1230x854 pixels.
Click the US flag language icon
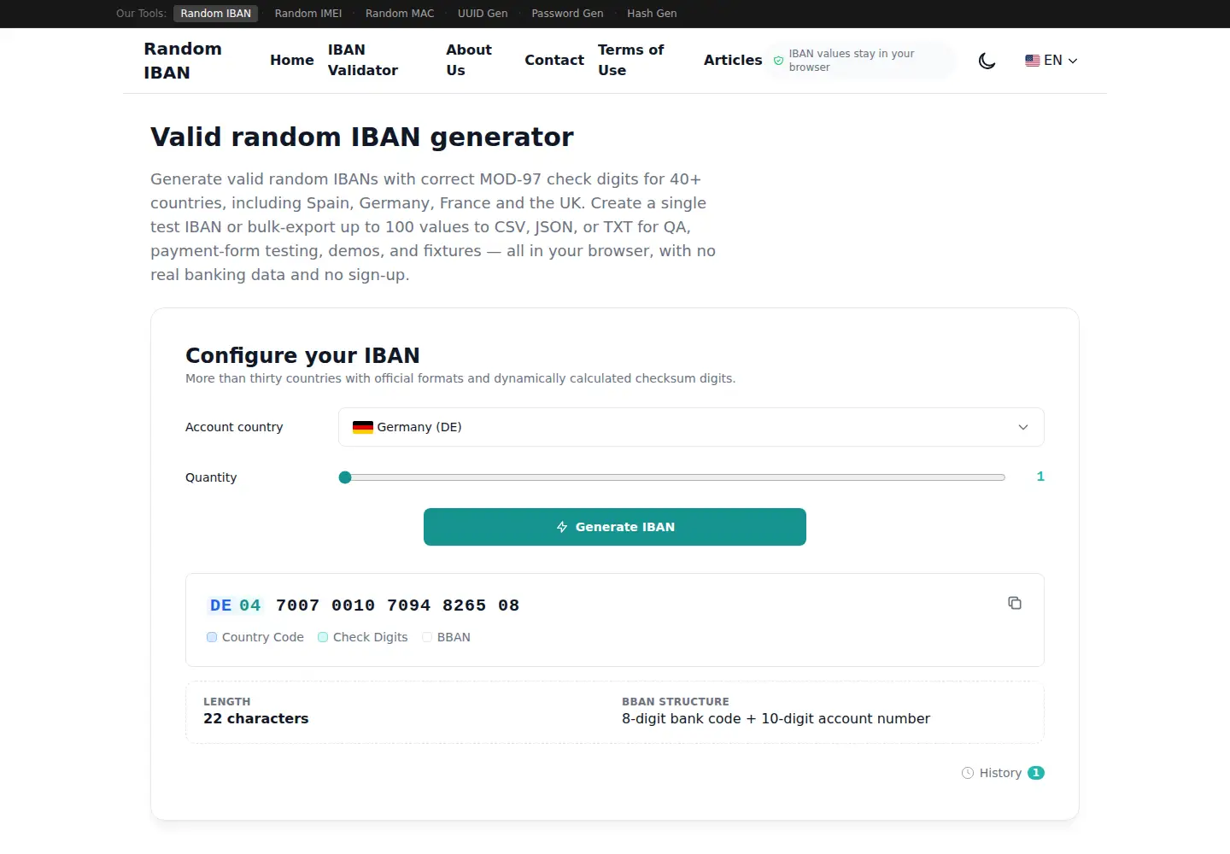tap(1033, 61)
